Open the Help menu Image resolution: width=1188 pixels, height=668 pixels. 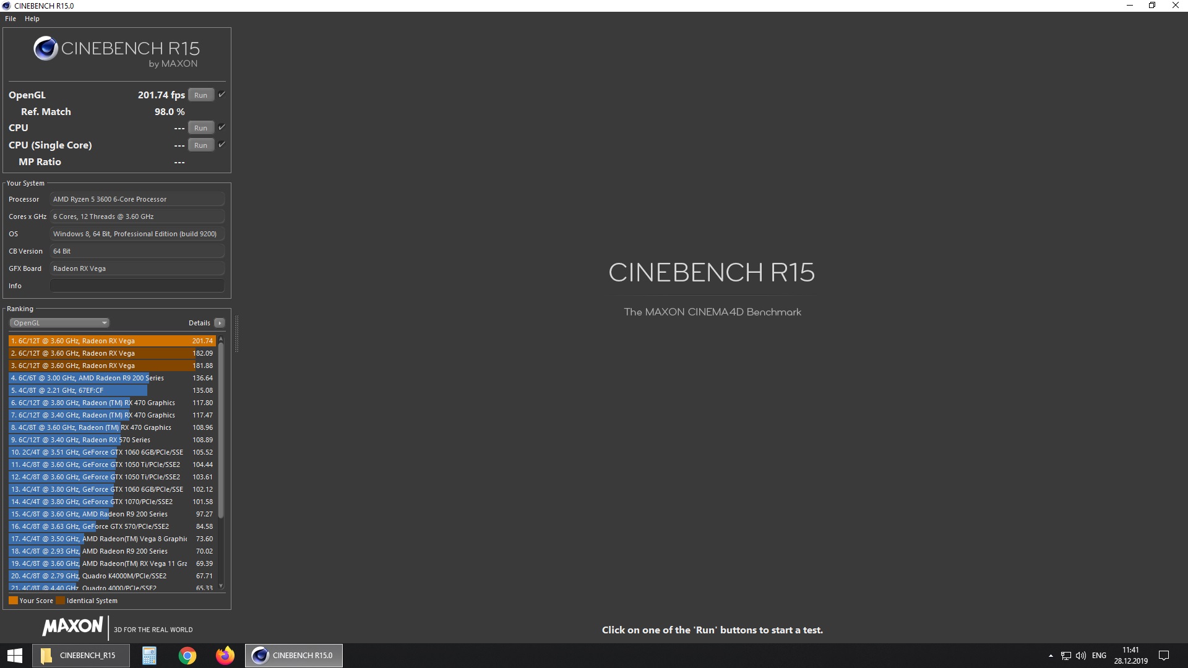32,19
